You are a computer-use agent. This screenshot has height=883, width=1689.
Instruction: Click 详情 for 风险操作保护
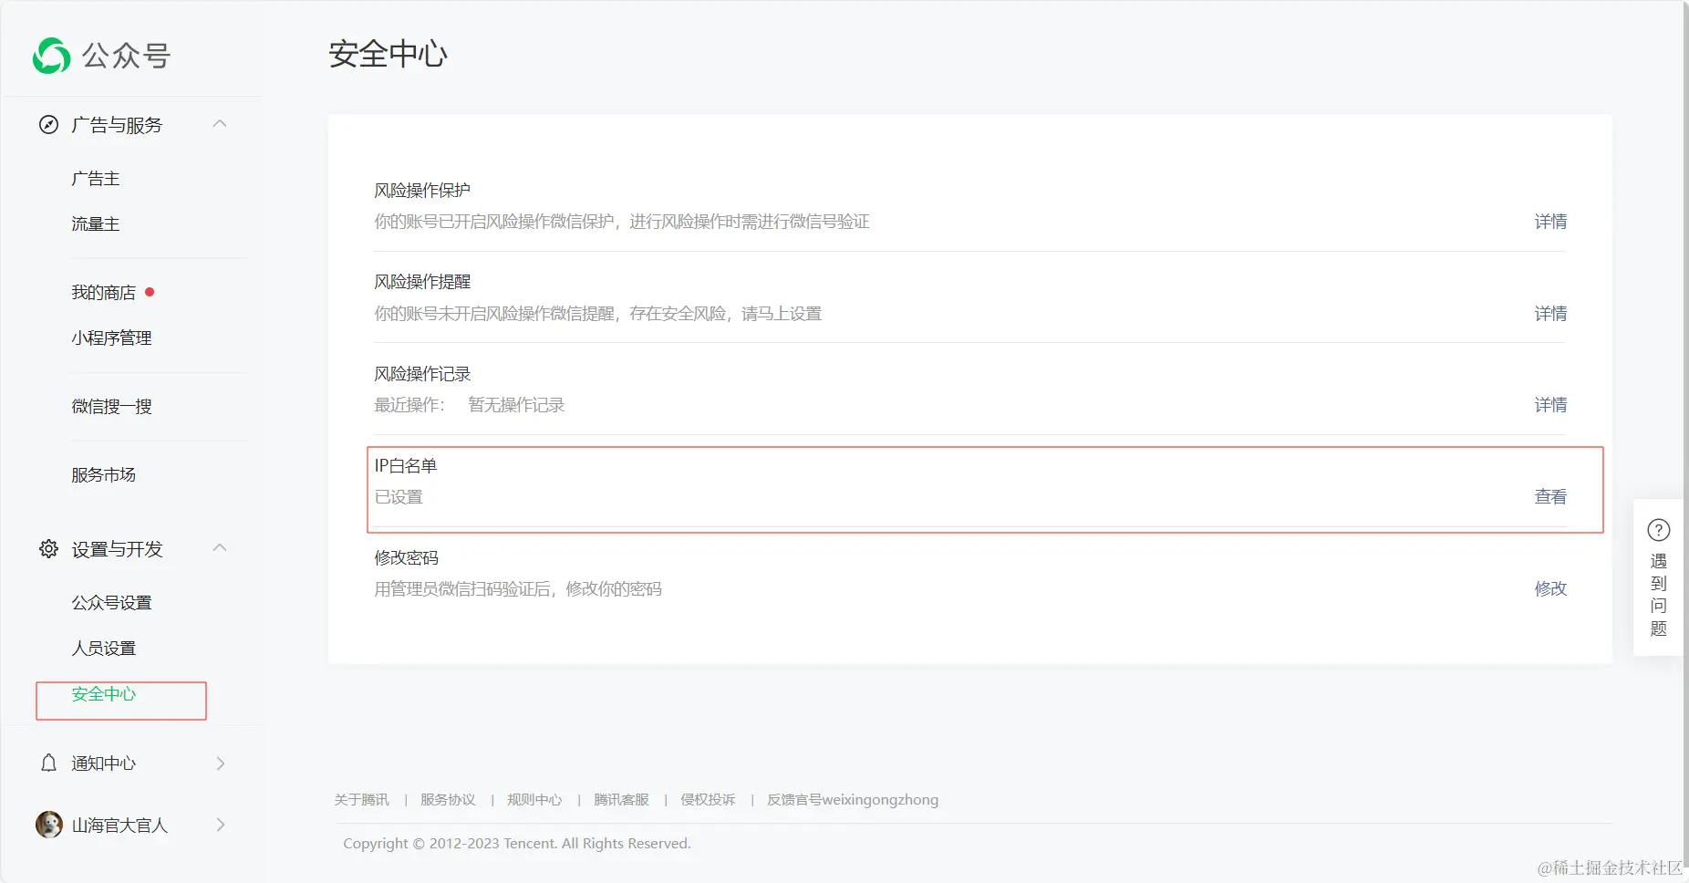(x=1550, y=222)
